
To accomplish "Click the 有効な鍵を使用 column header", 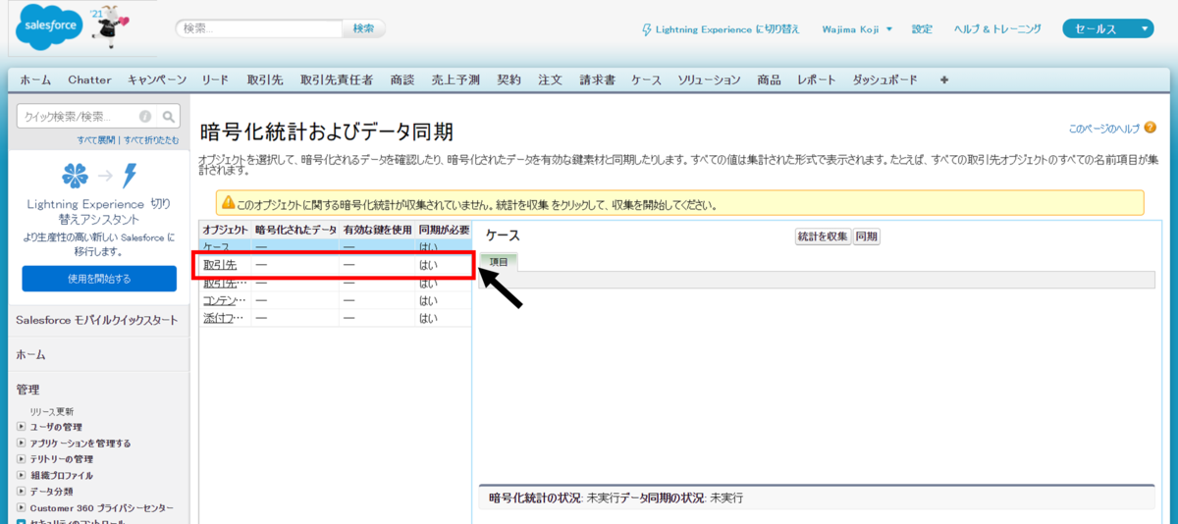I will click(x=376, y=230).
